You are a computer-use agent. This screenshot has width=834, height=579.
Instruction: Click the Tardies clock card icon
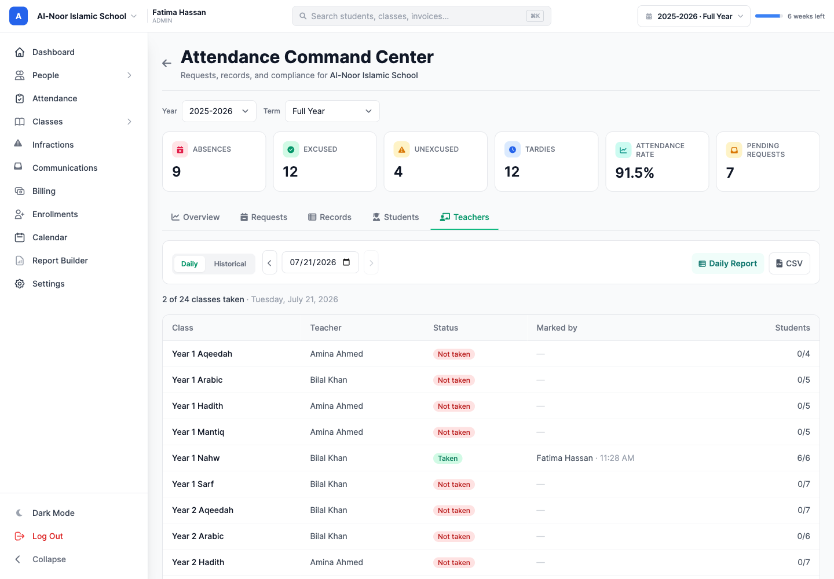(x=513, y=149)
